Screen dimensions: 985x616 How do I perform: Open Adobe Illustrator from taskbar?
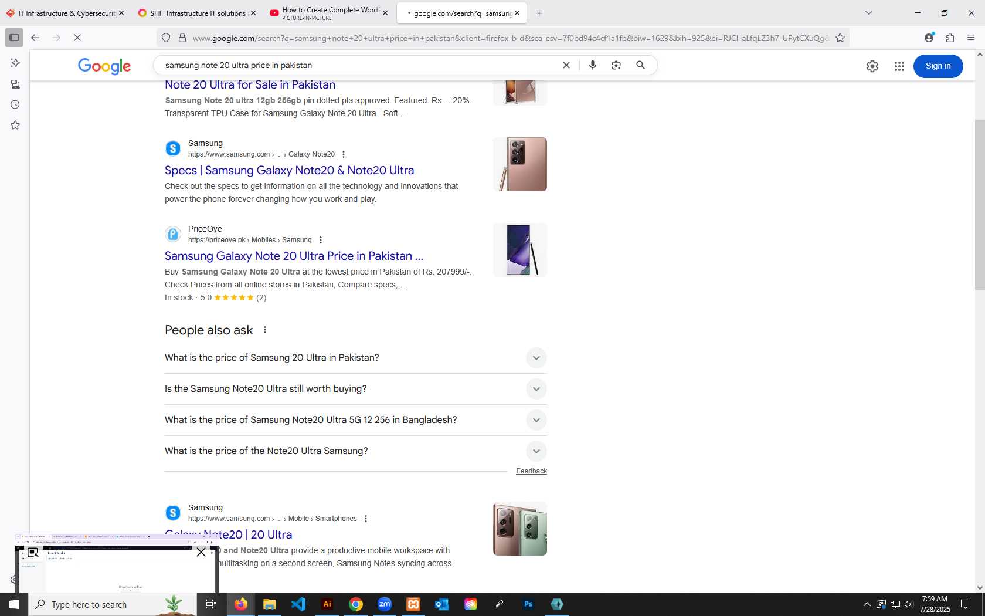coord(327,604)
